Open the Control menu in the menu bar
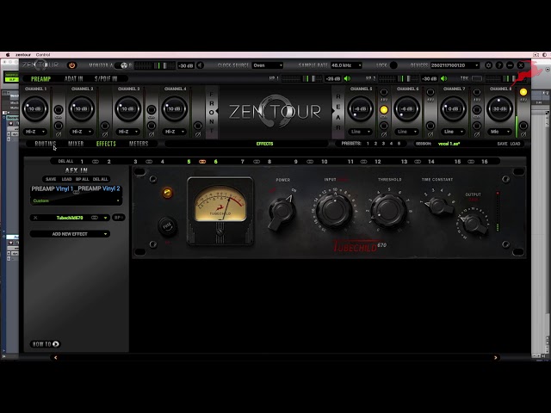This screenshot has height=413, width=551. 43,55
